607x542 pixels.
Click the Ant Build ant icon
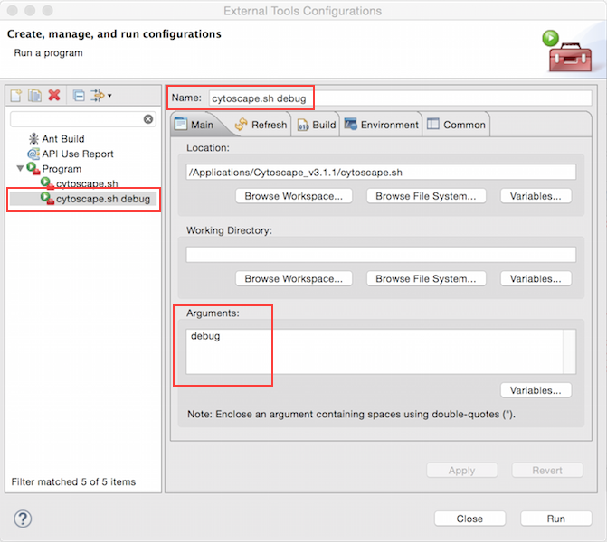coord(33,138)
